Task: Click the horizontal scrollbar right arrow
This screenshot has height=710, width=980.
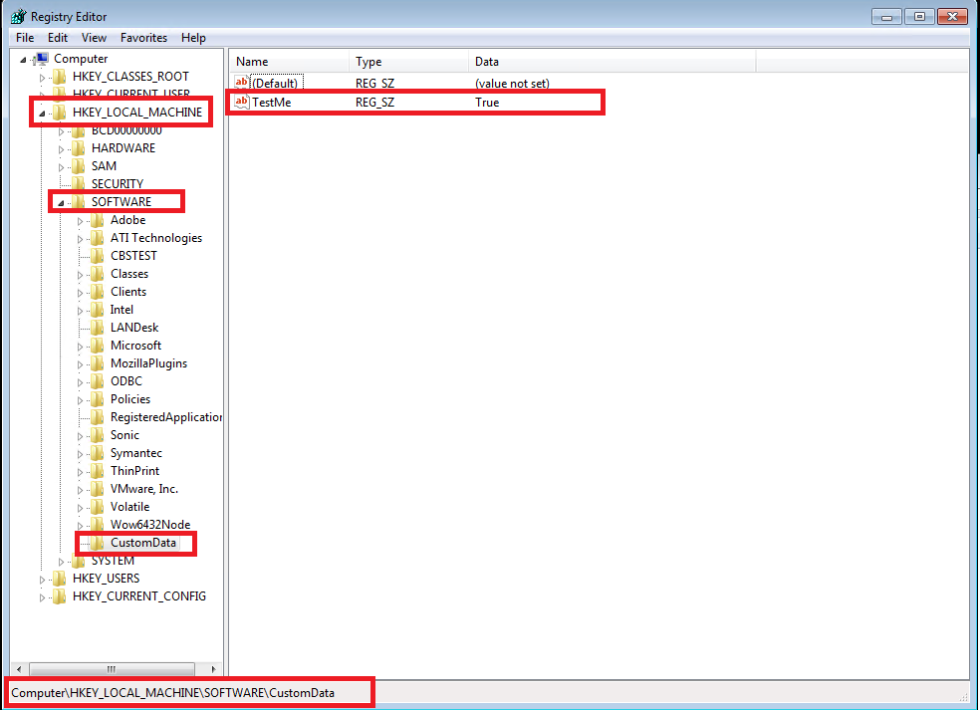Action: click(213, 669)
